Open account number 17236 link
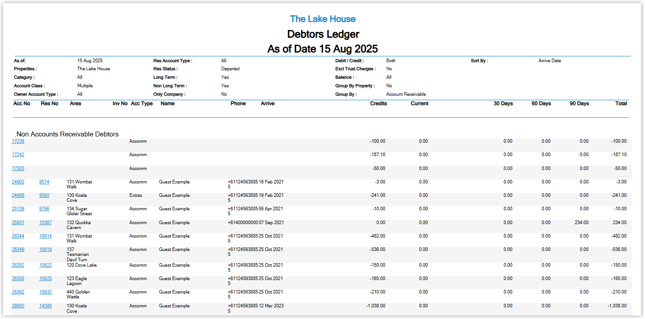The height and width of the screenshot is (319, 645). pos(18,141)
